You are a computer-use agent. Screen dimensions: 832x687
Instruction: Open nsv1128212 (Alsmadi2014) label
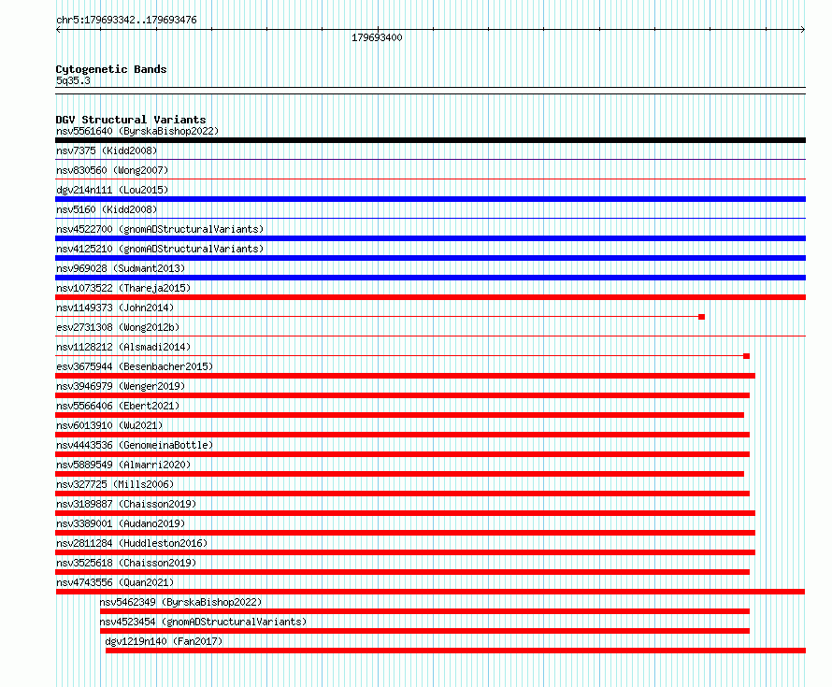(x=123, y=347)
